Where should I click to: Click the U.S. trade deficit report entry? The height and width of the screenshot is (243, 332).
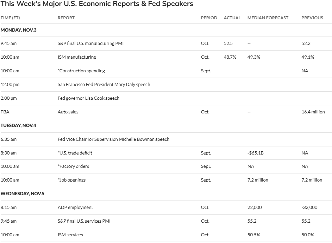point(75,153)
